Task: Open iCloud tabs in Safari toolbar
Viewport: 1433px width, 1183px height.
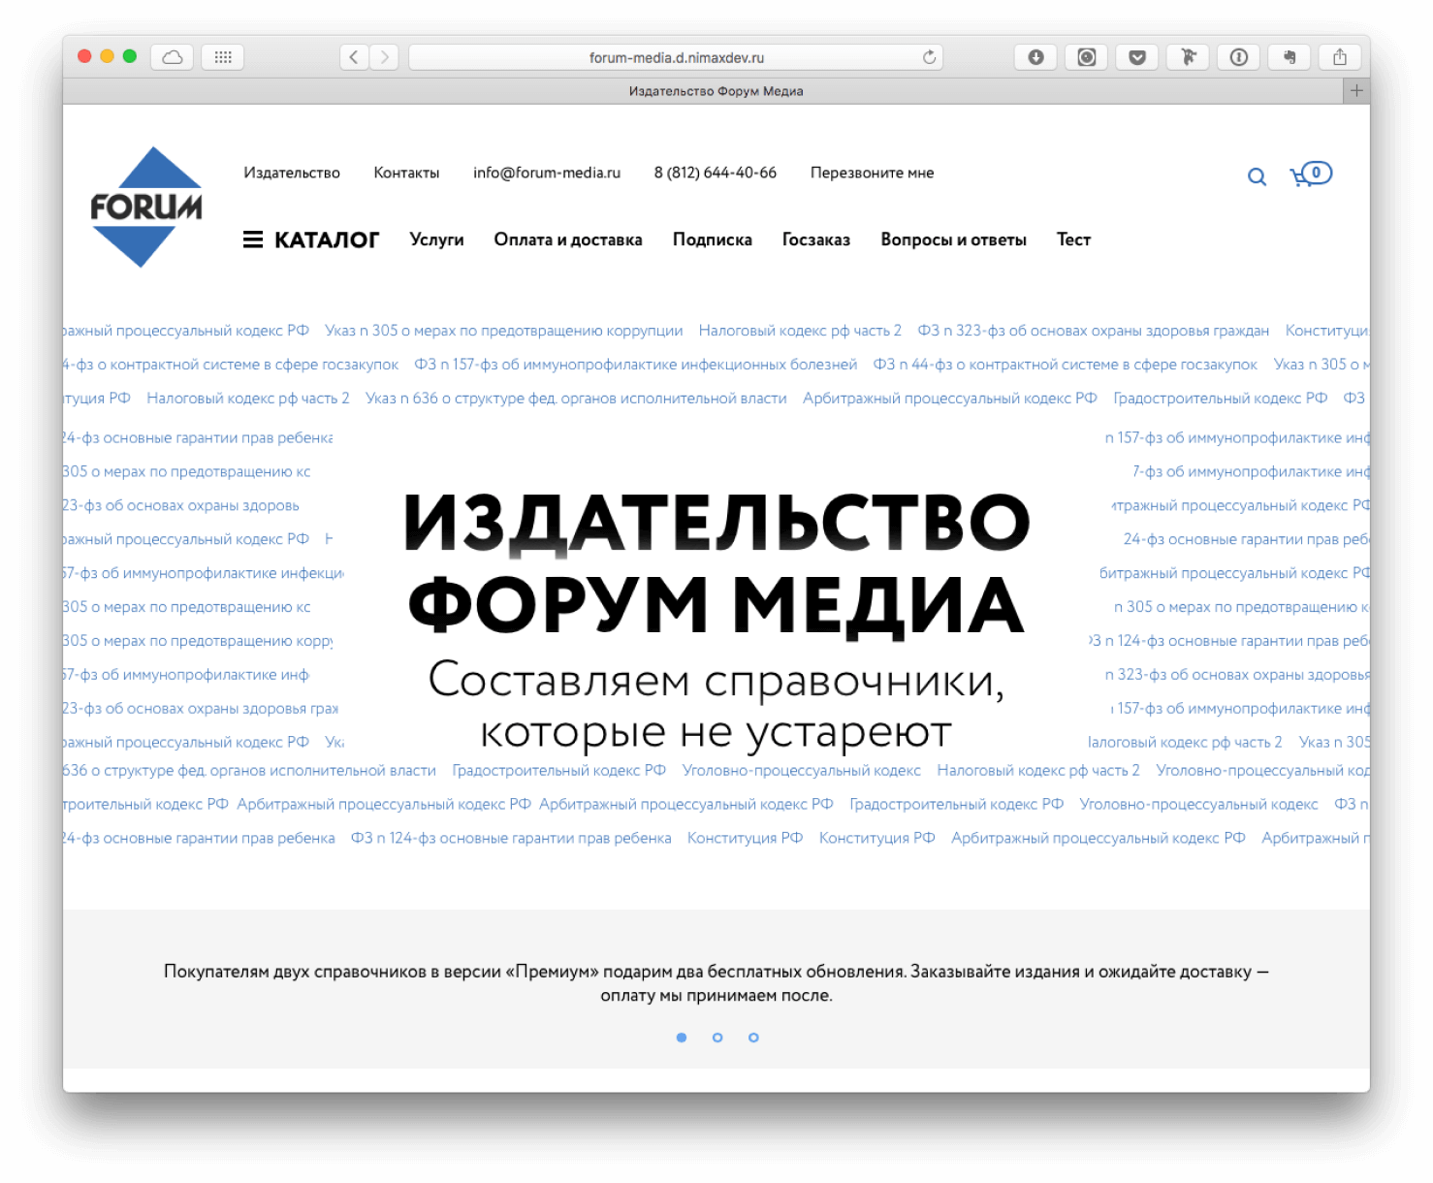Action: point(173,57)
